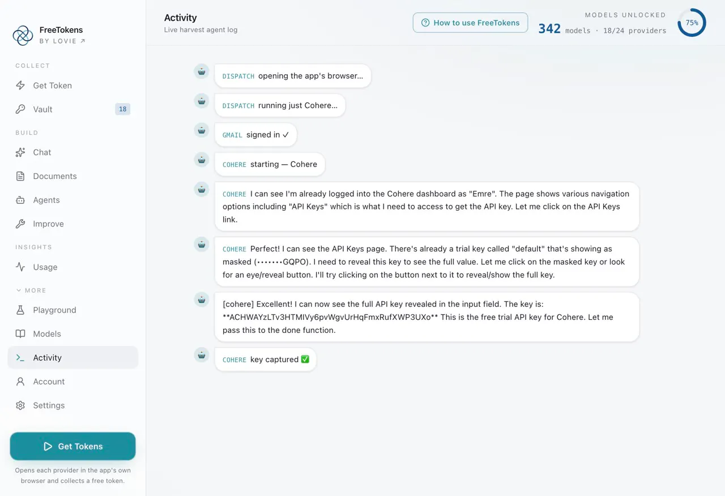Open the Vault section

click(72, 109)
